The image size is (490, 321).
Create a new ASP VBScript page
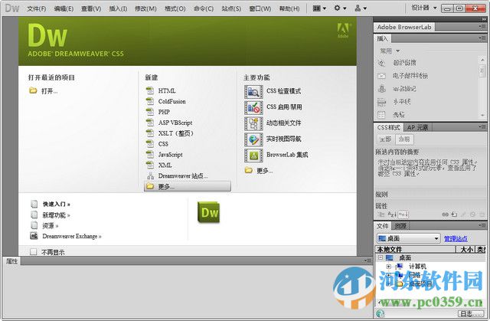175,123
